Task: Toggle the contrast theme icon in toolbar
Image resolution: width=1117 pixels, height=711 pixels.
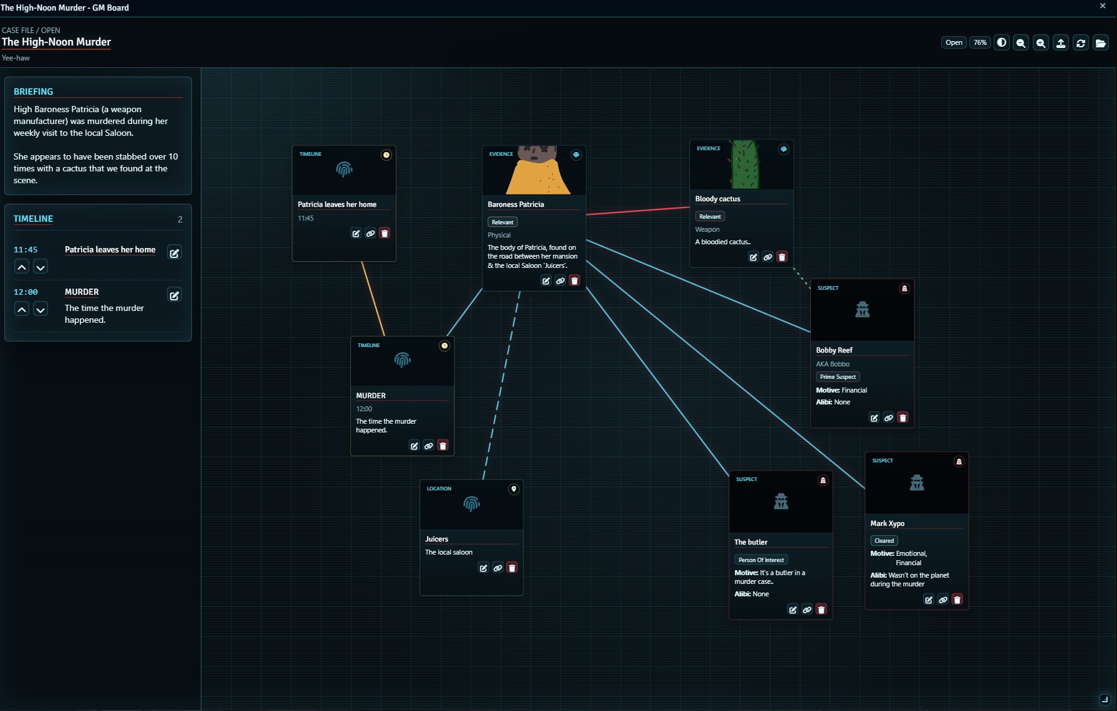Action: 1002,43
